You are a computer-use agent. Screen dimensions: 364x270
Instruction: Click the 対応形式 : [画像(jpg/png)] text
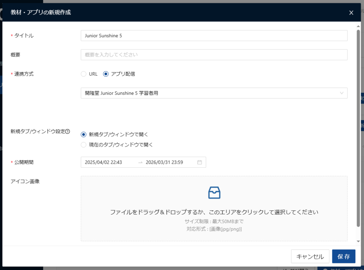coord(214,229)
